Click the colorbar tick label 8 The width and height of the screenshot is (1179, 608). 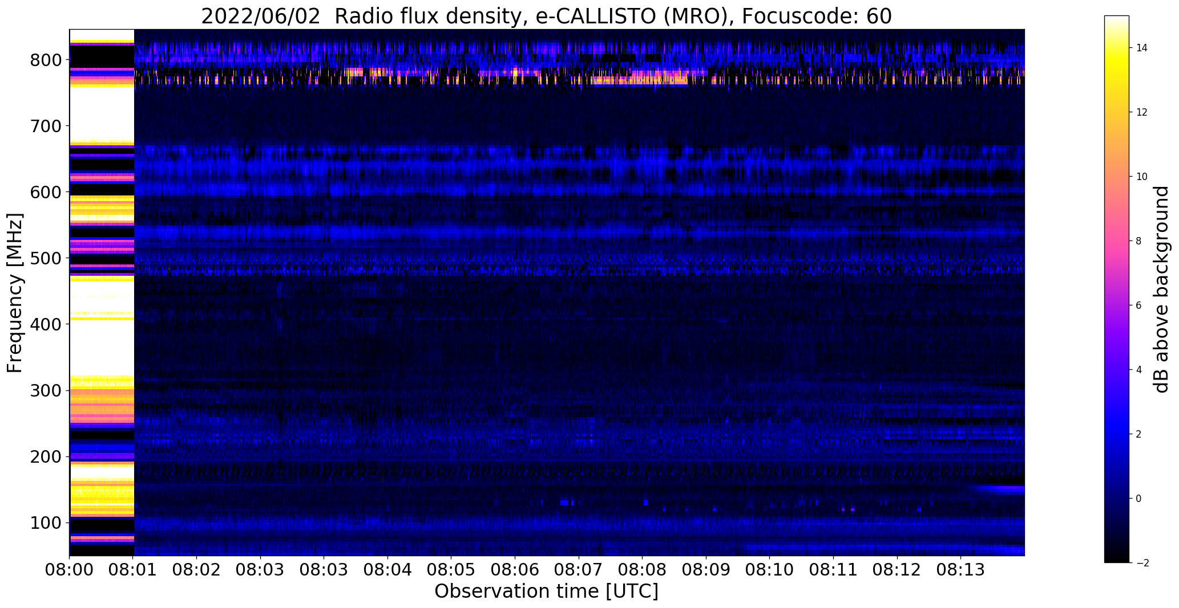(1139, 241)
